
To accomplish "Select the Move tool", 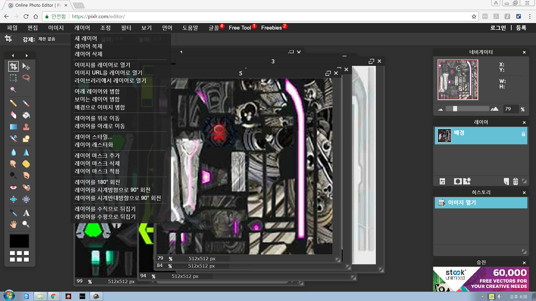I will (26, 66).
